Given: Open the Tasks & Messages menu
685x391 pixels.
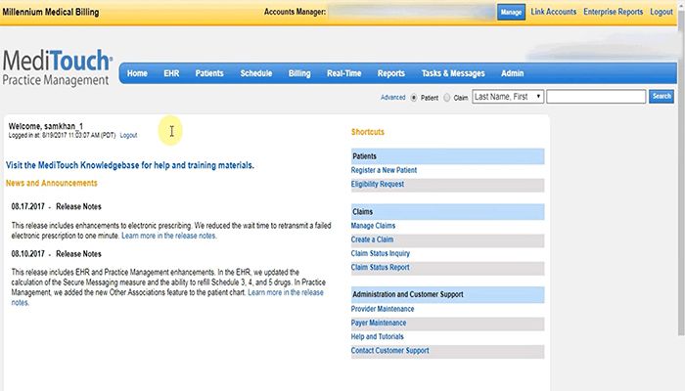Looking at the screenshot, I should click(452, 73).
